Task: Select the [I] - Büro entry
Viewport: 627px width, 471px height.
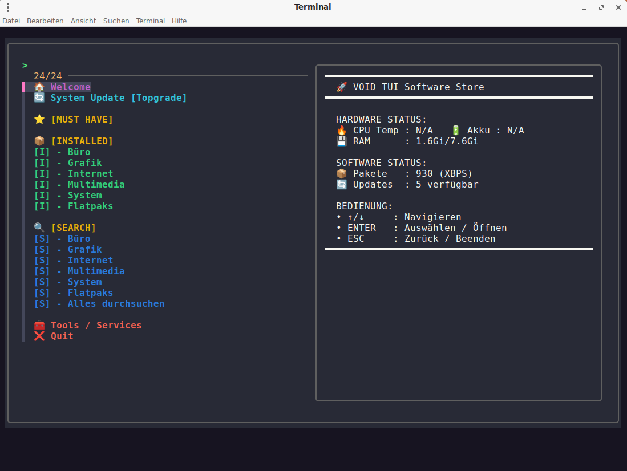Action: point(62,152)
